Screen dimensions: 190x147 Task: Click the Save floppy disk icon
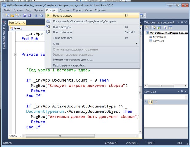point(25,15)
